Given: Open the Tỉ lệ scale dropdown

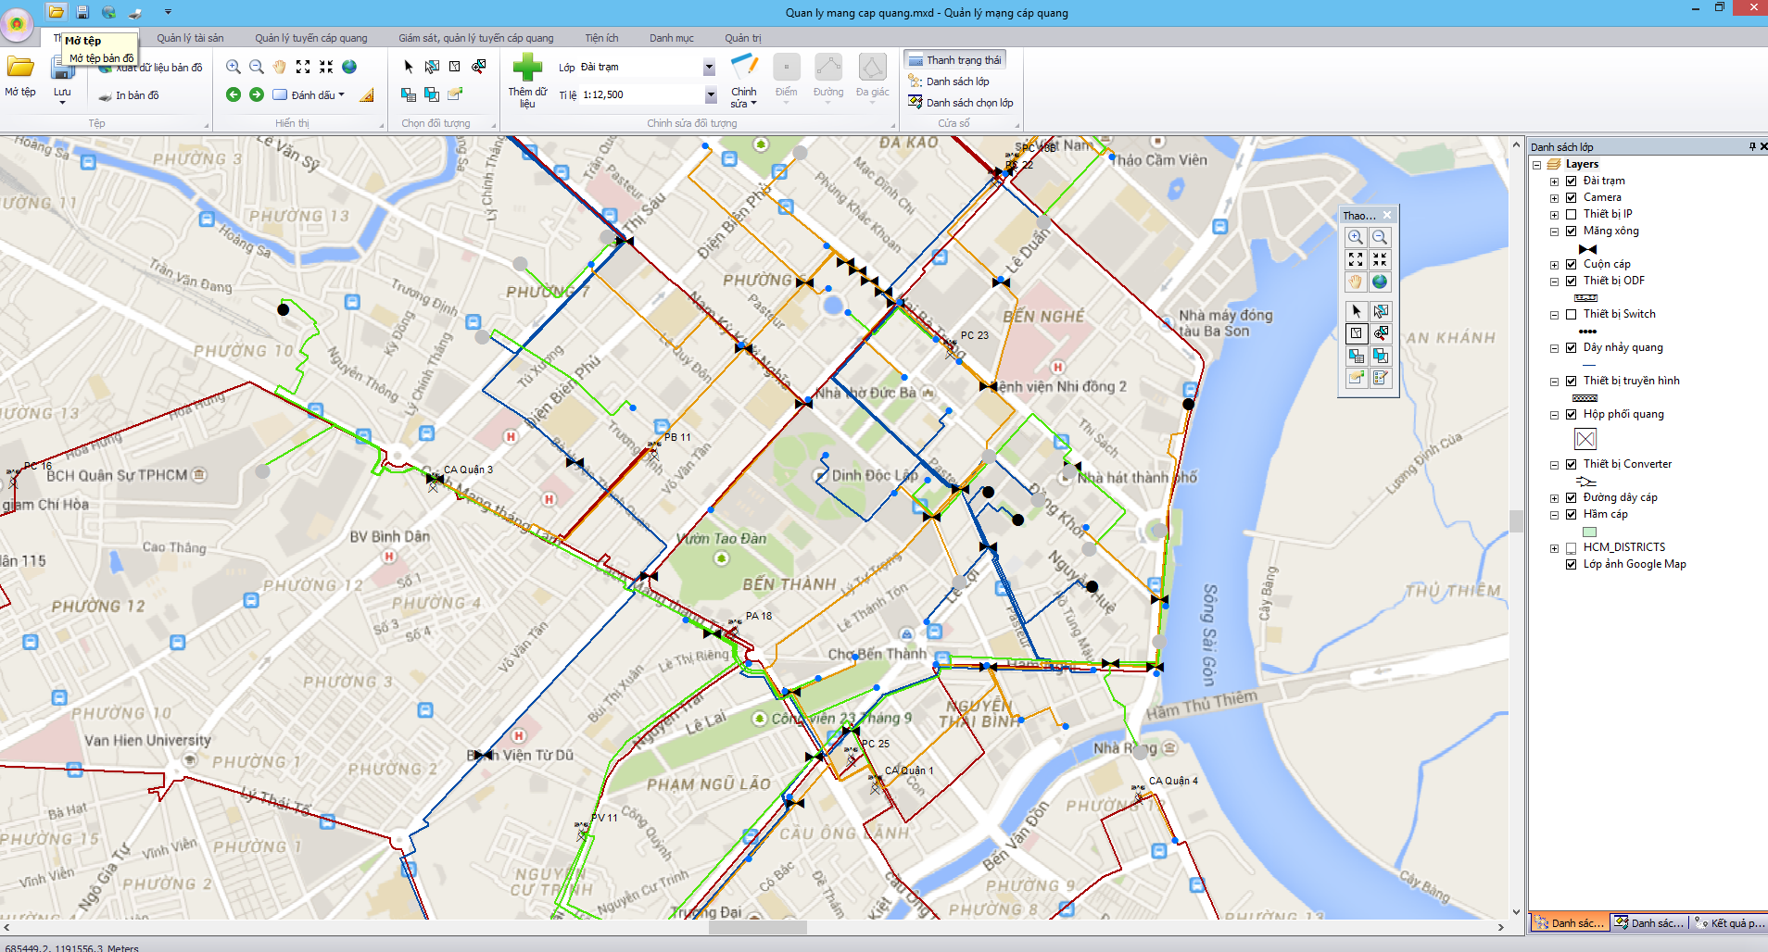Looking at the screenshot, I should 711,94.
